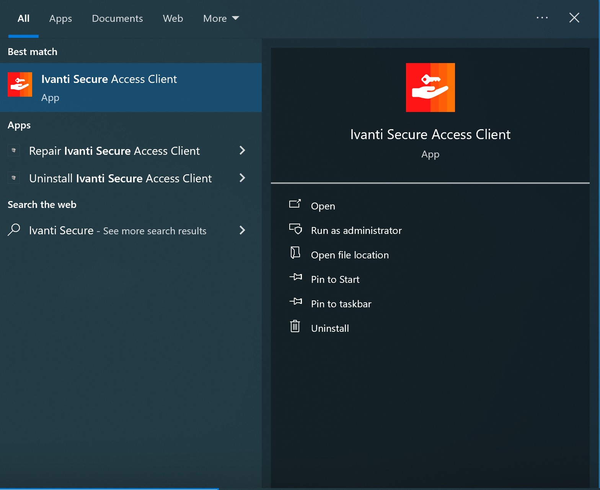The width and height of the screenshot is (600, 490).
Task: Choose Pin to taskbar
Action: 341,304
